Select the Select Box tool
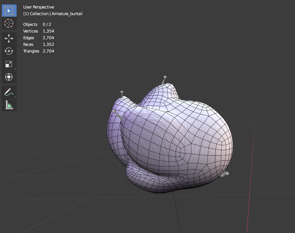This screenshot has width=295, height=233. tap(9, 11)
